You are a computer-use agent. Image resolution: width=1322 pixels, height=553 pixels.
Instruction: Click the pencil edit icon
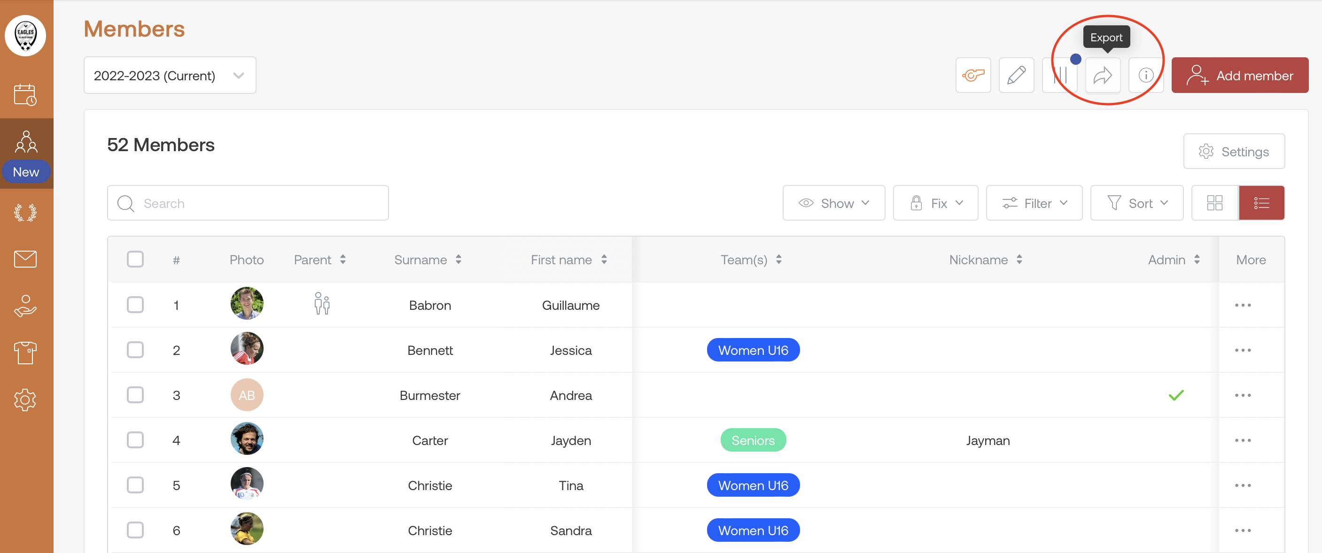coord(1016,76)
